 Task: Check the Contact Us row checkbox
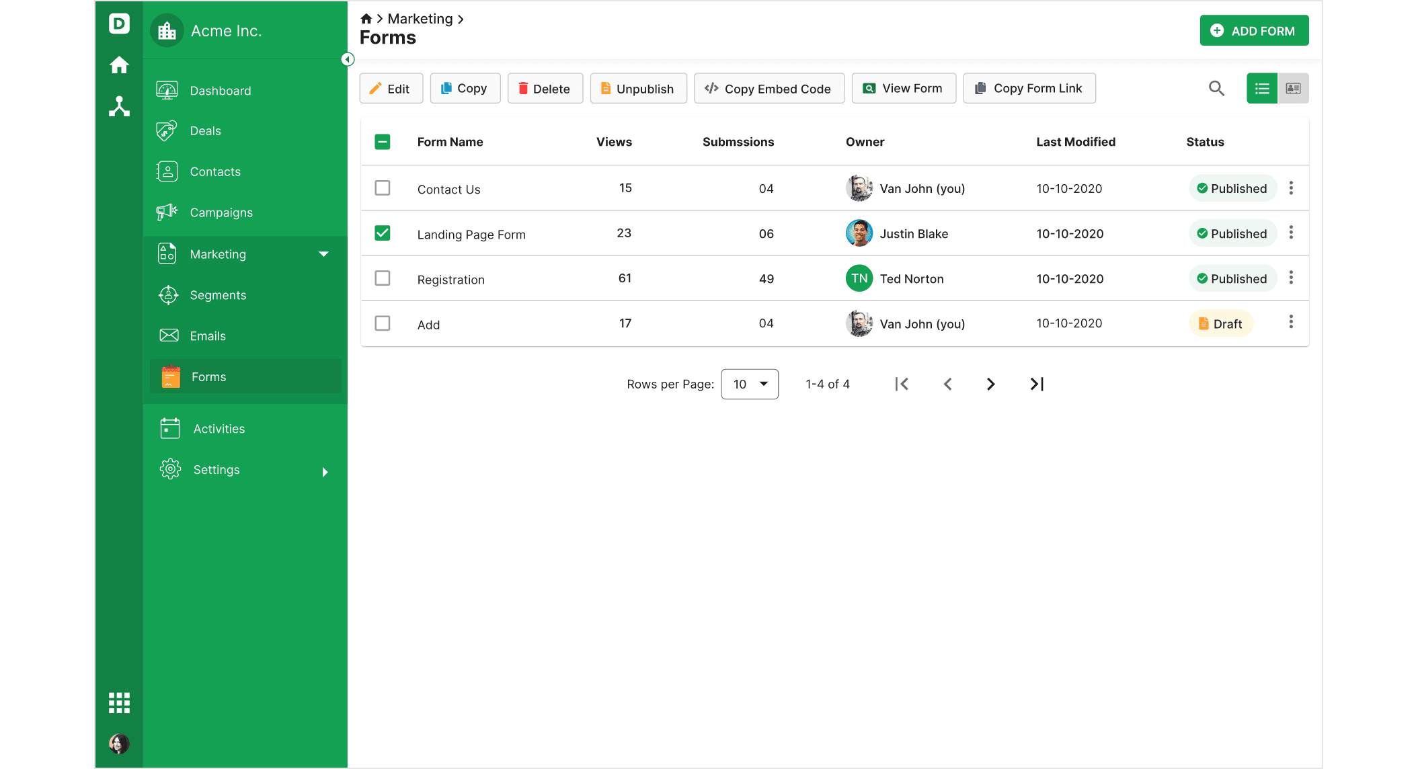383,188
